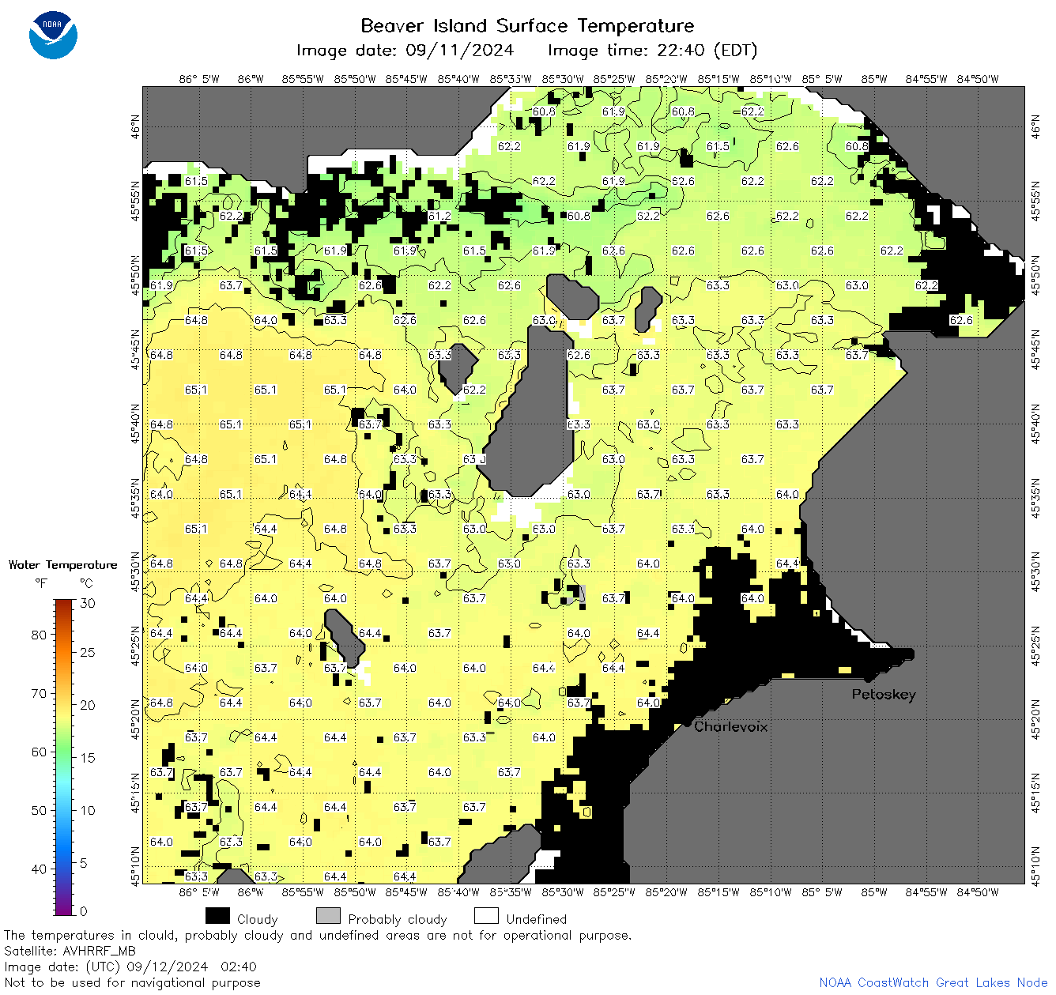The image size is (1056, 995).
Task: Click the 10 Celsius tick label
Action: [88, 810]
